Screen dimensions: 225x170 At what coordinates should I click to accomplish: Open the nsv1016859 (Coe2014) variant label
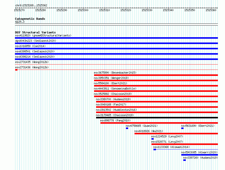point(30,46)
